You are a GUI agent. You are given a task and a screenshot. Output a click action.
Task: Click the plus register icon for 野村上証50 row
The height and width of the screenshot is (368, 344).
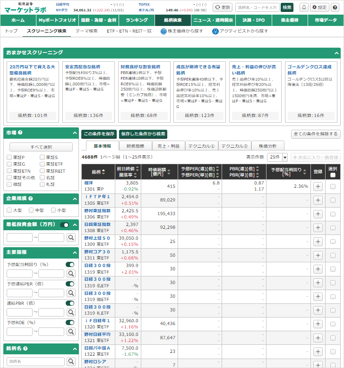(x=318, y=242)
